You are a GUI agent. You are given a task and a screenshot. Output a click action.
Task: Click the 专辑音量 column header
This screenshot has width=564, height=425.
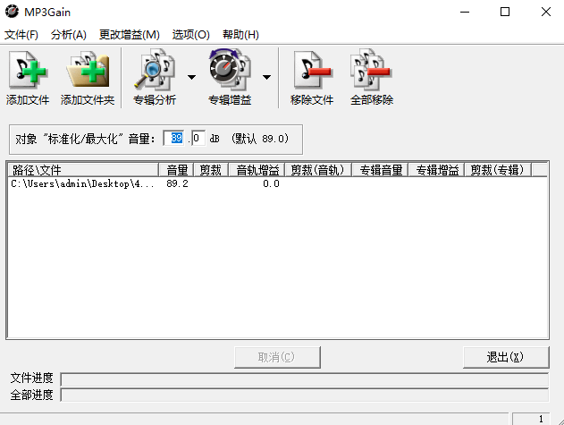pos(380,170)
